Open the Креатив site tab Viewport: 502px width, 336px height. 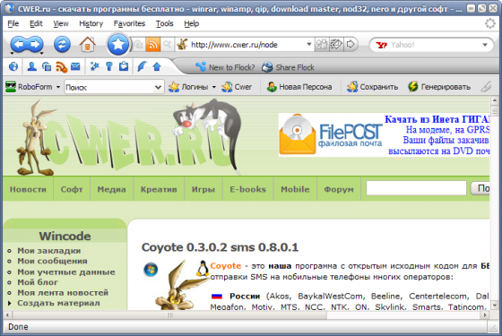(x=159, y=189)
